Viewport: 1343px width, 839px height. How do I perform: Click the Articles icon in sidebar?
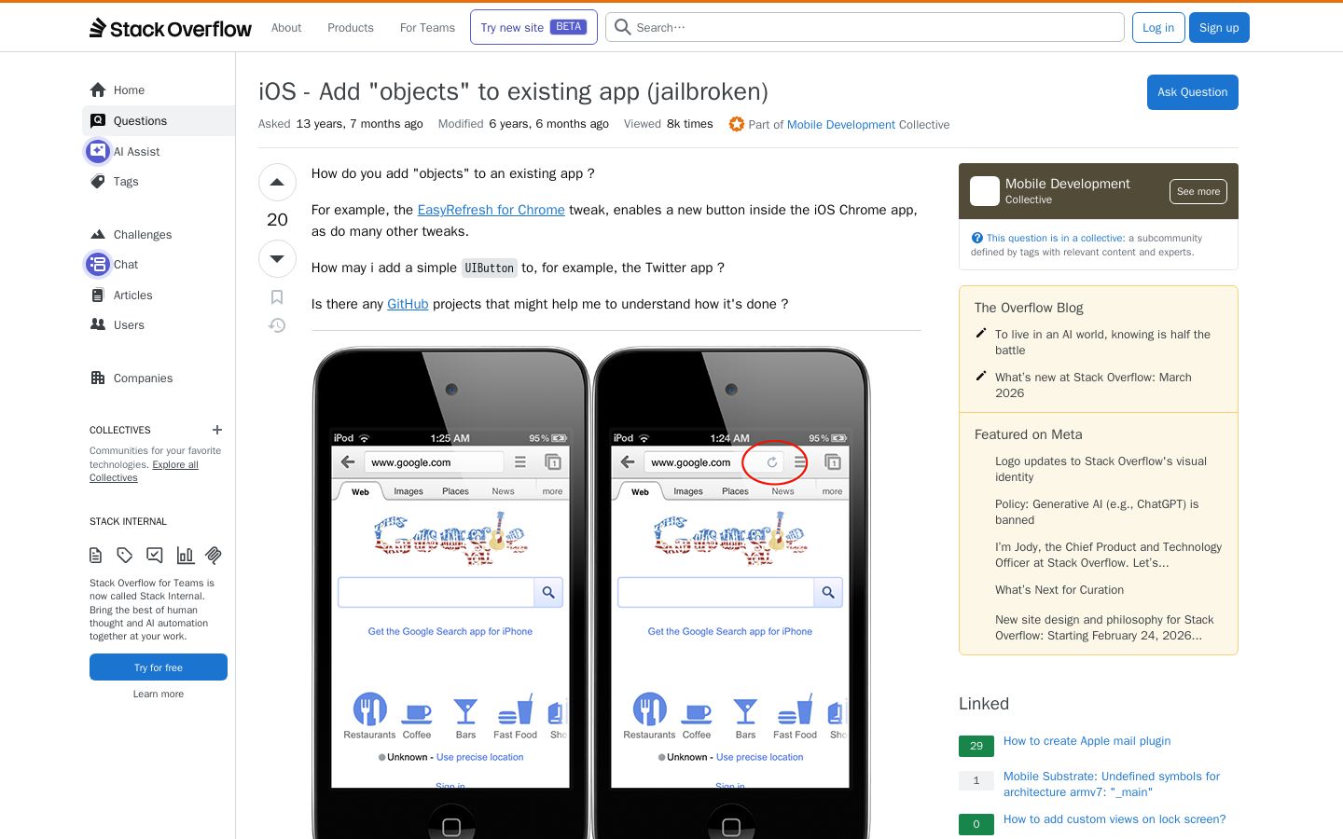pyautogui.click(x=98, y=296)
